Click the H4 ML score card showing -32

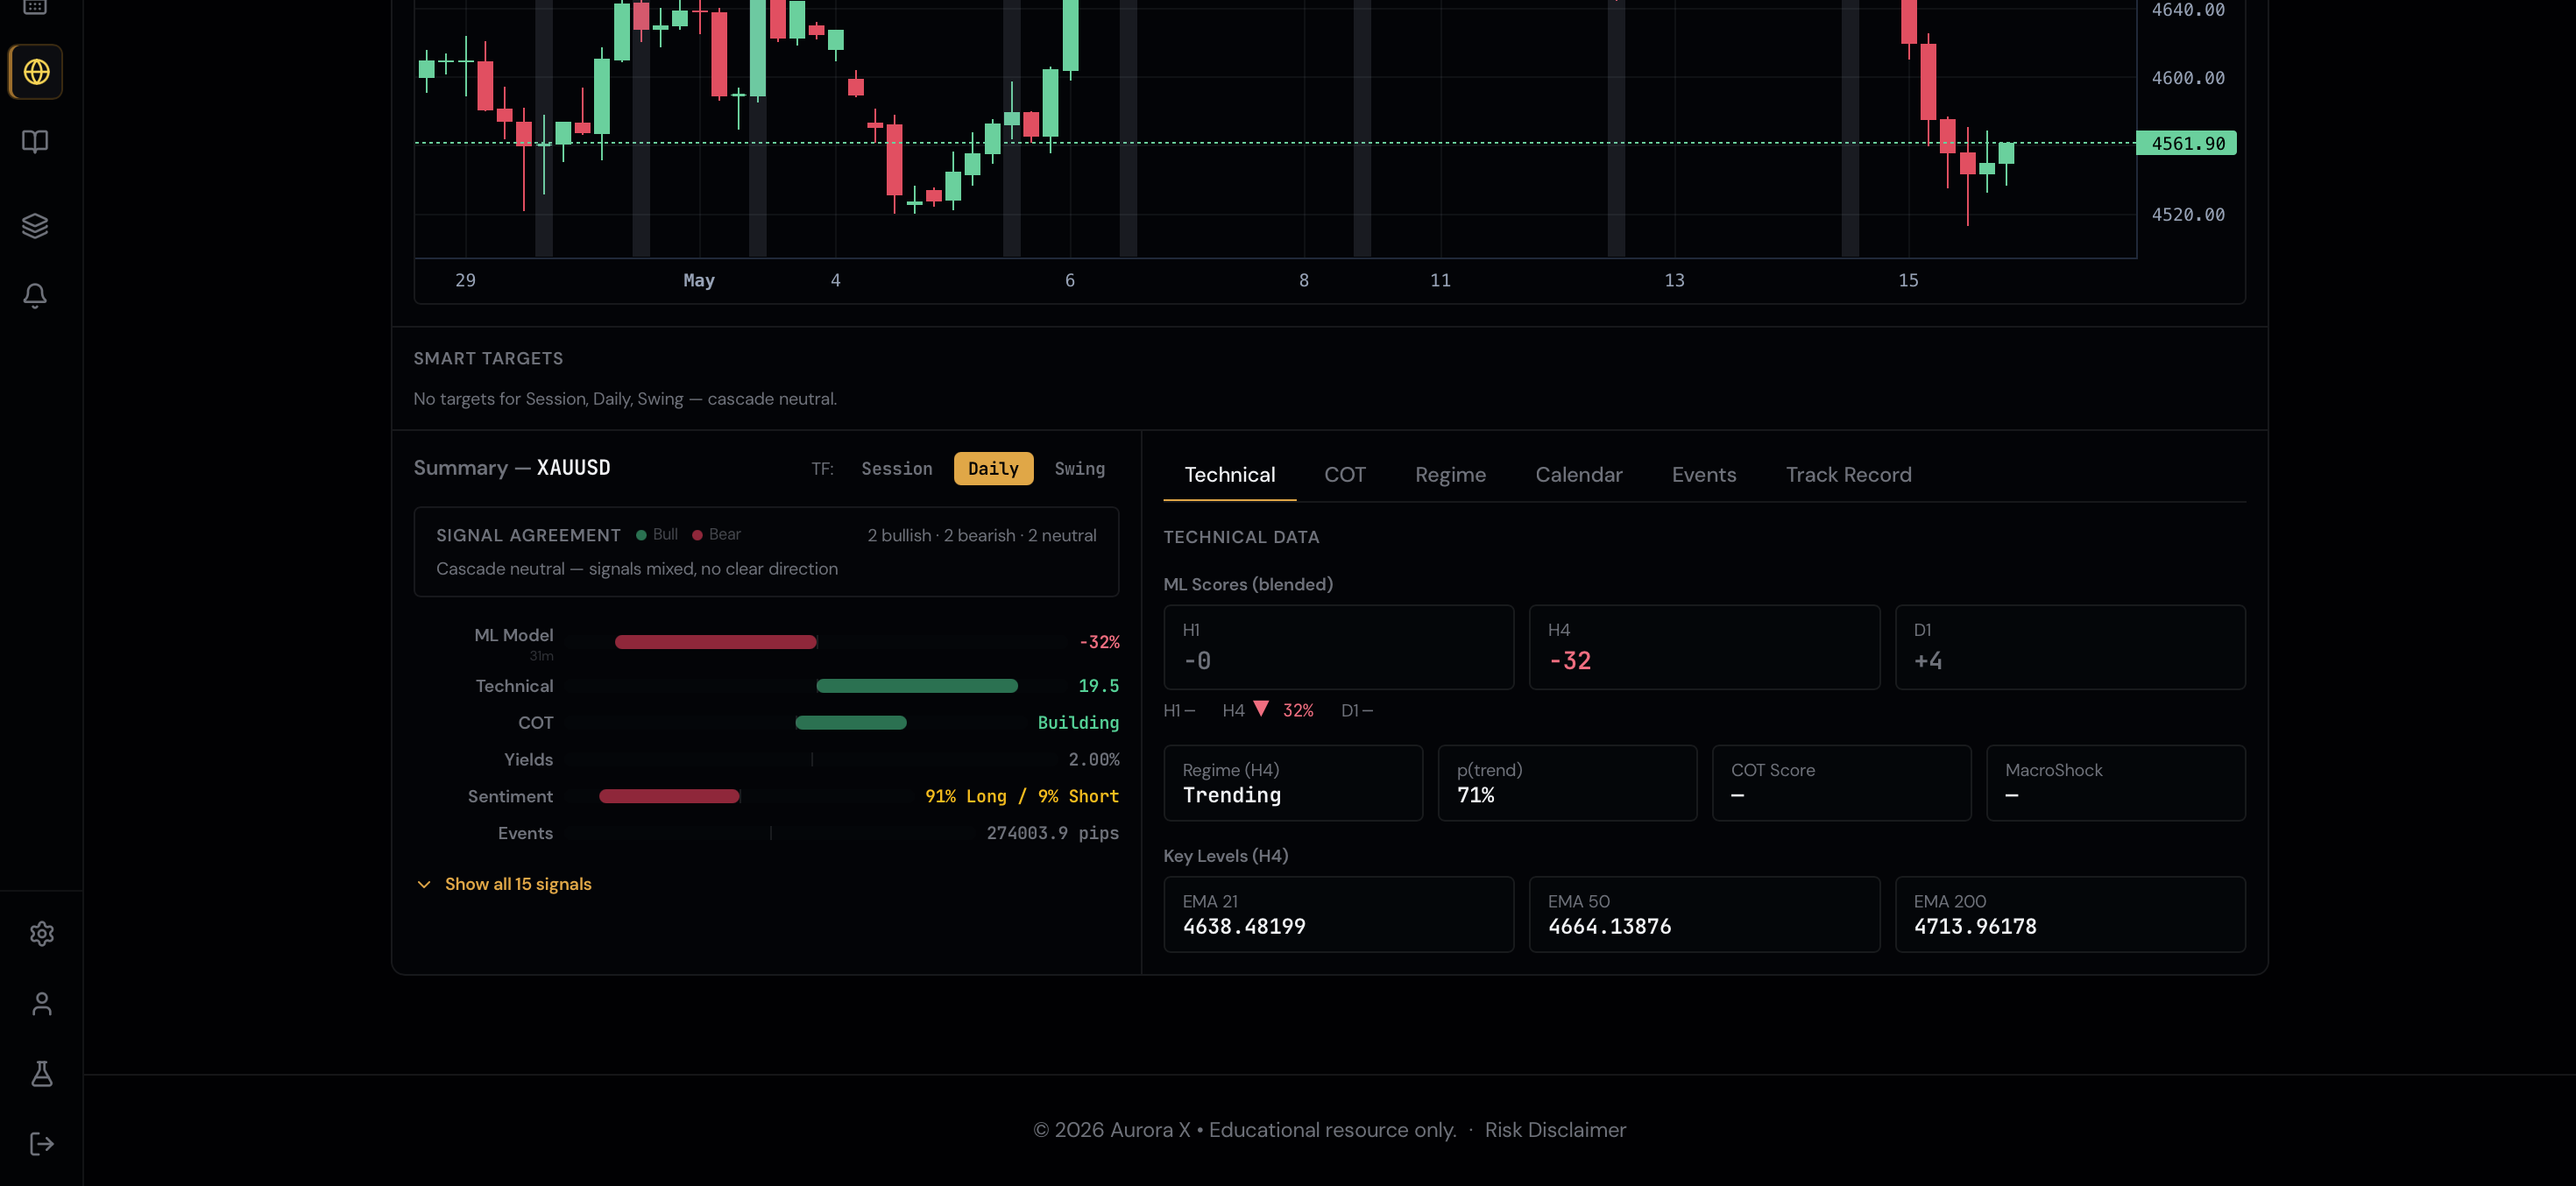tap(1704, 647)
